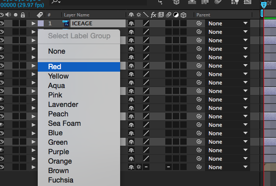276x186 pixels.
Task: Click the Label tag column header icon
Action: click(40, 15)
